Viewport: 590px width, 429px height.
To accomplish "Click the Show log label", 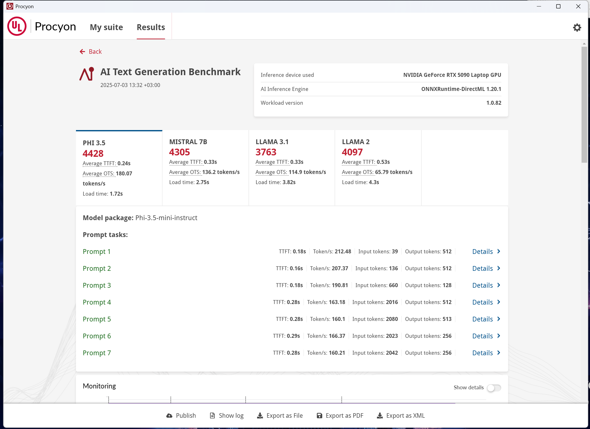I will point(231,415).
